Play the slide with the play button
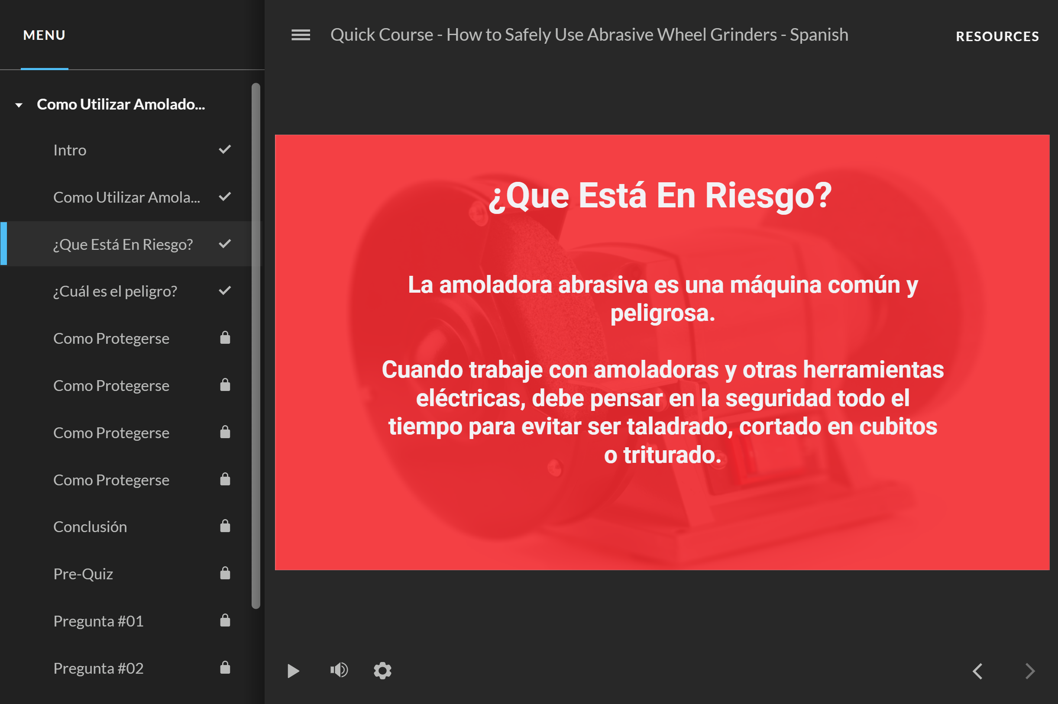This screenshot has width=1058, height=704. point(293,671)
